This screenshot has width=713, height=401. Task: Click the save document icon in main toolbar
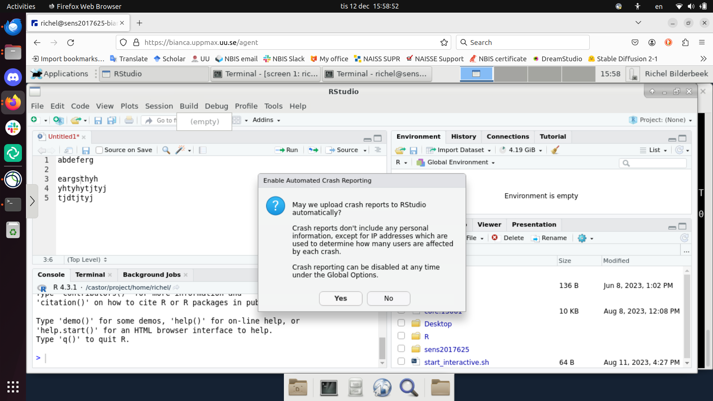point(98,120)
